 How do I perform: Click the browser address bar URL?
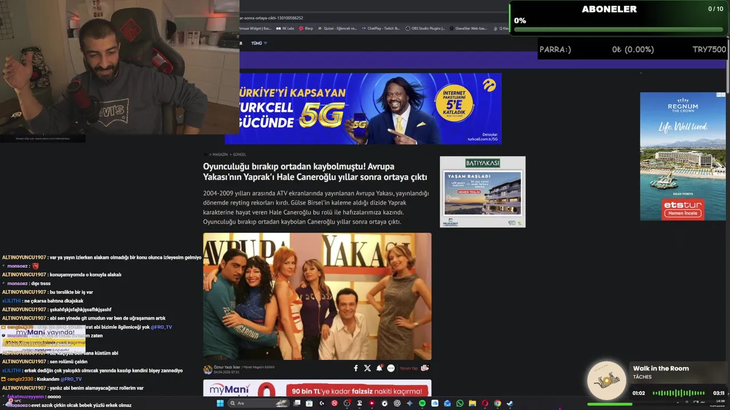coord(271,18)
